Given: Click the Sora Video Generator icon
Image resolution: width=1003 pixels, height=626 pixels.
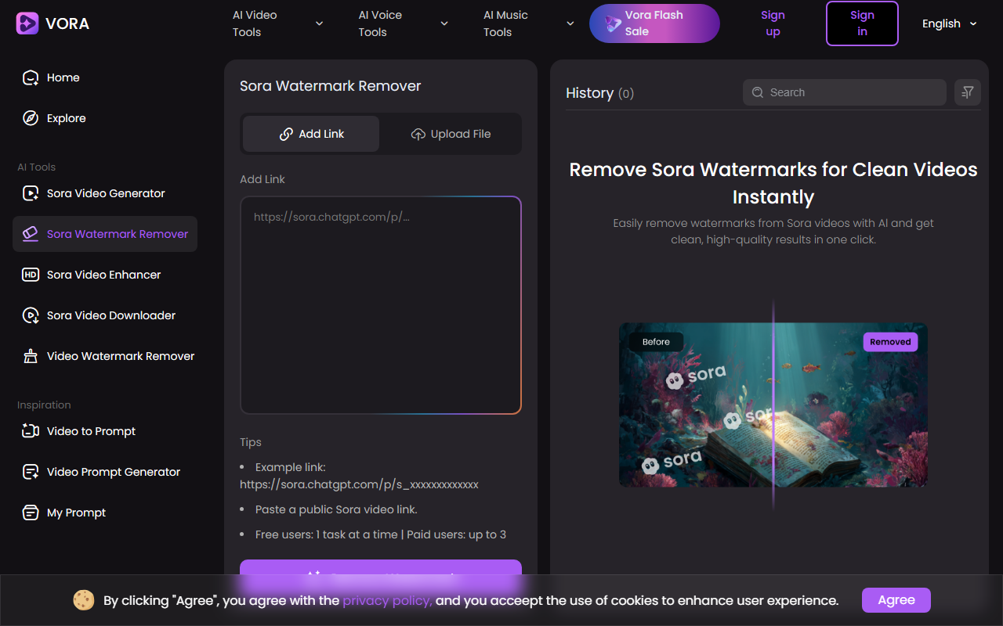Looking at the screenshot, I should point(31,193).
